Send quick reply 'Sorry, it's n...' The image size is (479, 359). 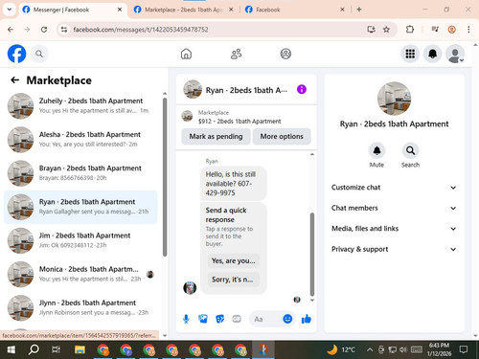233,280
